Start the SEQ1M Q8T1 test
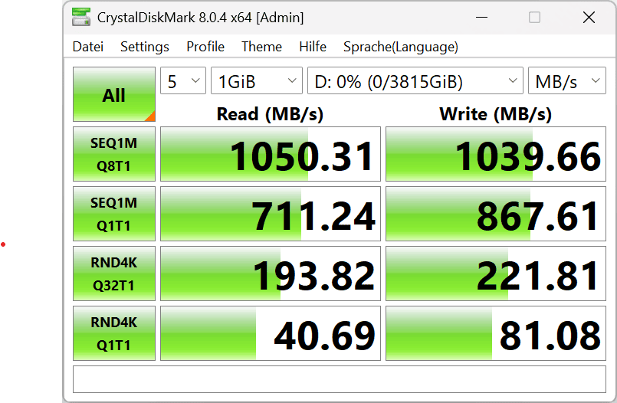Viewport: 617px width, 403px height. tap(113, 154)
